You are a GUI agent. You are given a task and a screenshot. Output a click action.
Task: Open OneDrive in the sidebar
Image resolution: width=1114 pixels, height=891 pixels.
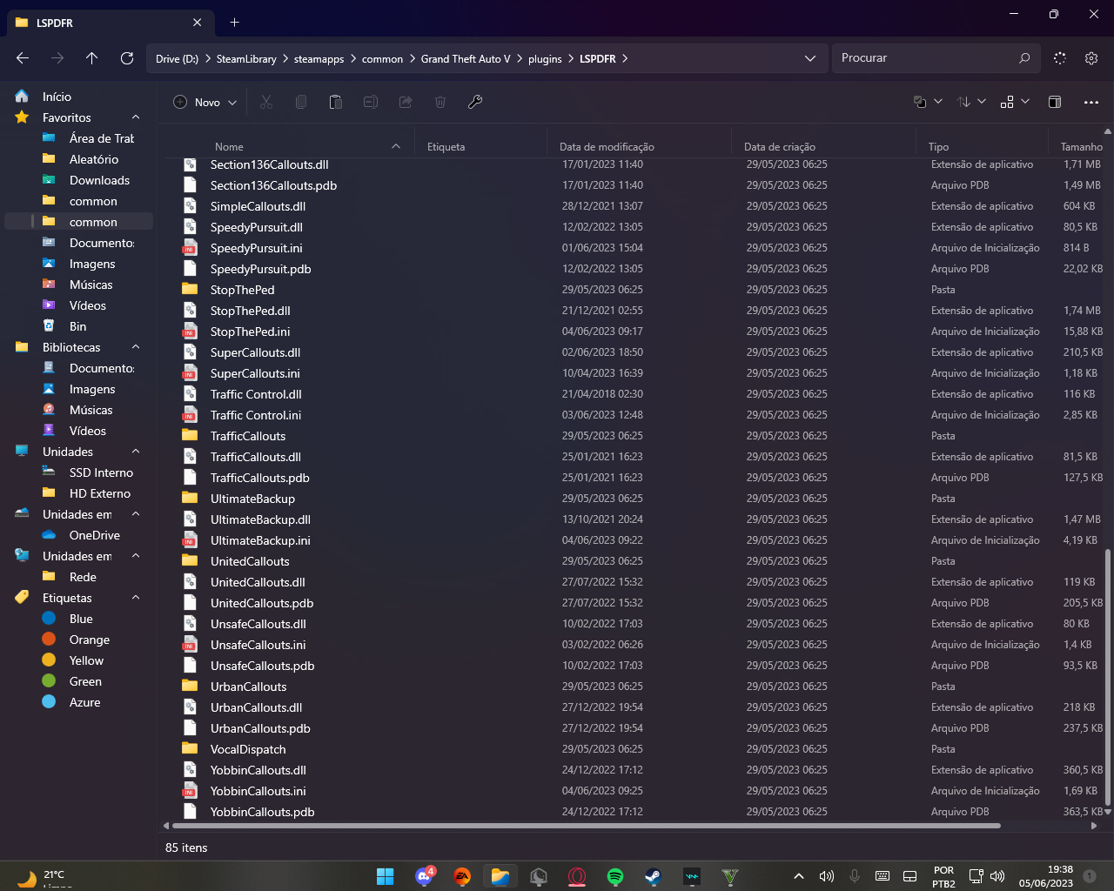pos(95,535)
